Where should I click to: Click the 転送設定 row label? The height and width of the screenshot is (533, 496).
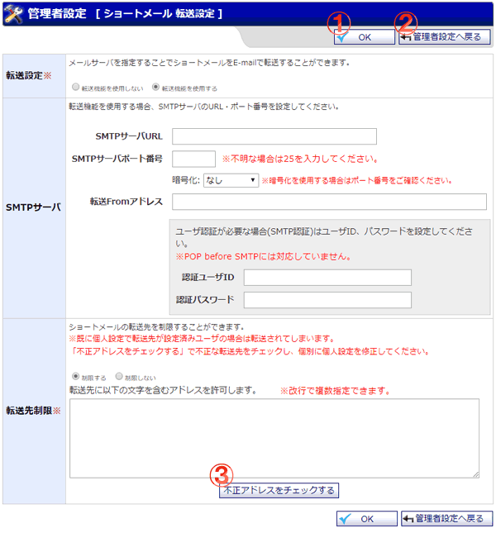coord(29,75)
